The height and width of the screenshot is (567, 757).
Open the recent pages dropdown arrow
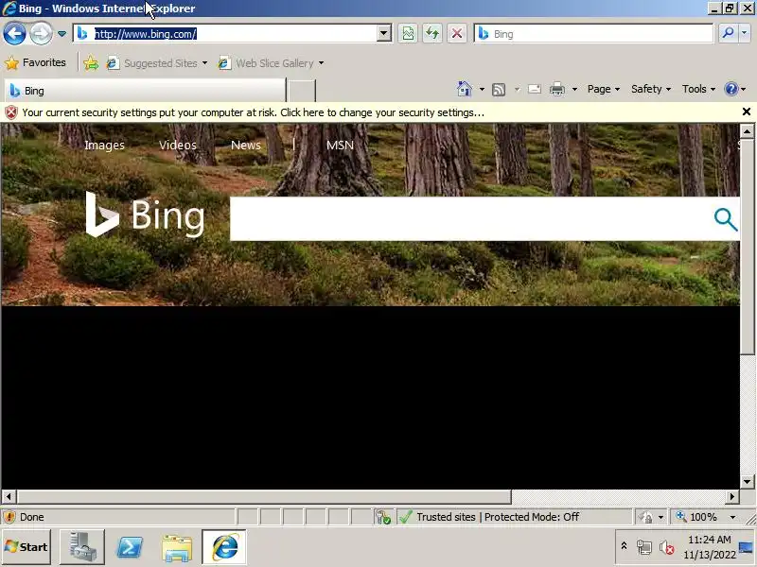[62, 34]
